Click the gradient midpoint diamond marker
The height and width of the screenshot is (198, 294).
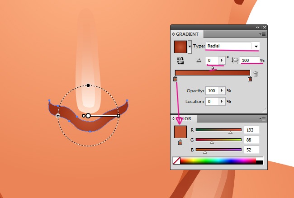coord(212,68)
